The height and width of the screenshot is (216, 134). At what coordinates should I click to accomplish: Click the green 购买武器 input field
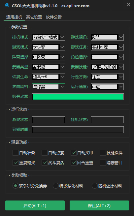[x=78, y=97]
